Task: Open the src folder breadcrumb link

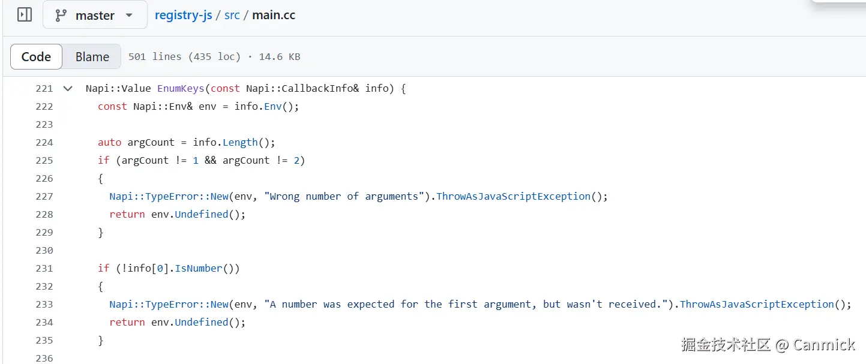Action: point(232,15)
